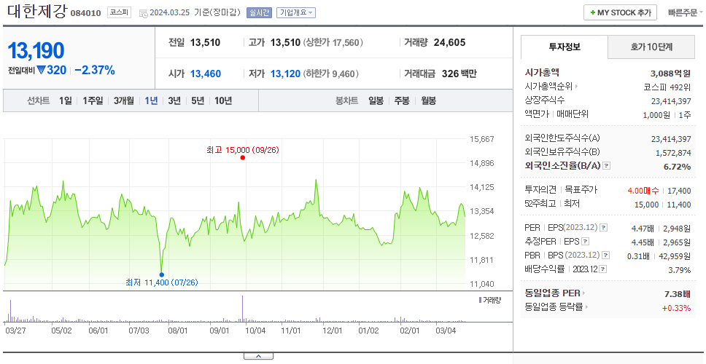Add stock via MY STOCK 추가 button
Image resolution: width=706 pixels, height=364 pixels.
tap(621, 12)
